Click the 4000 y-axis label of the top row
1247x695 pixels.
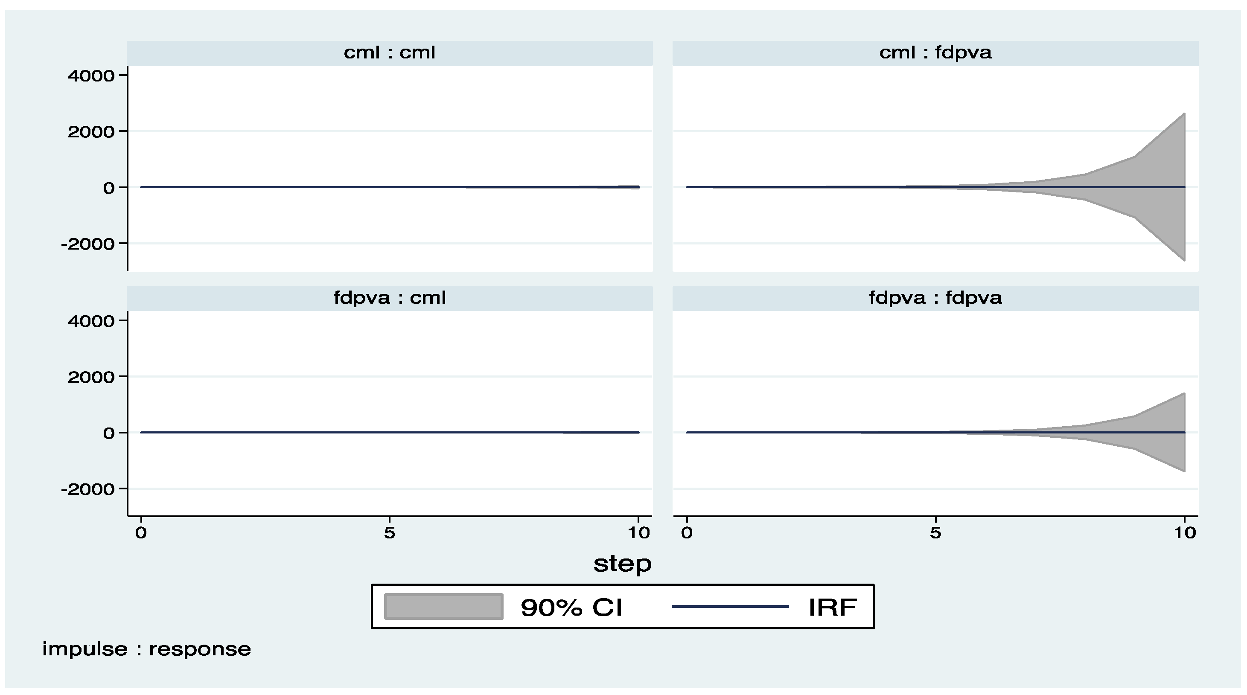(91, 76)
